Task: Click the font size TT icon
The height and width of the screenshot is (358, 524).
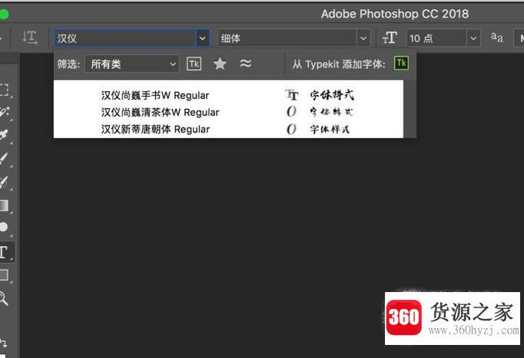Action: 390,38
